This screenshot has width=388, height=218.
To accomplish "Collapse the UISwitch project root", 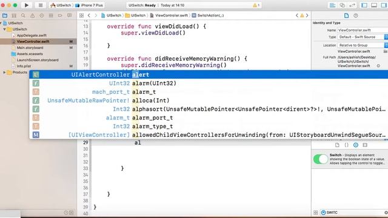I will pyautogui.click(x=1, y=23).
